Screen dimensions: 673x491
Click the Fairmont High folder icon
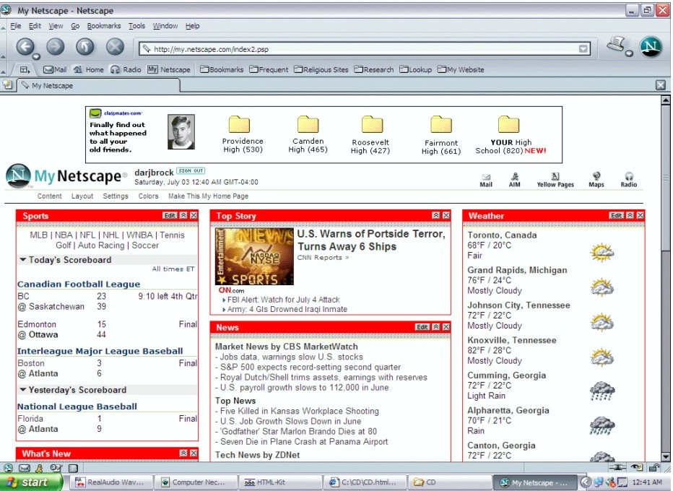(441, 124)
